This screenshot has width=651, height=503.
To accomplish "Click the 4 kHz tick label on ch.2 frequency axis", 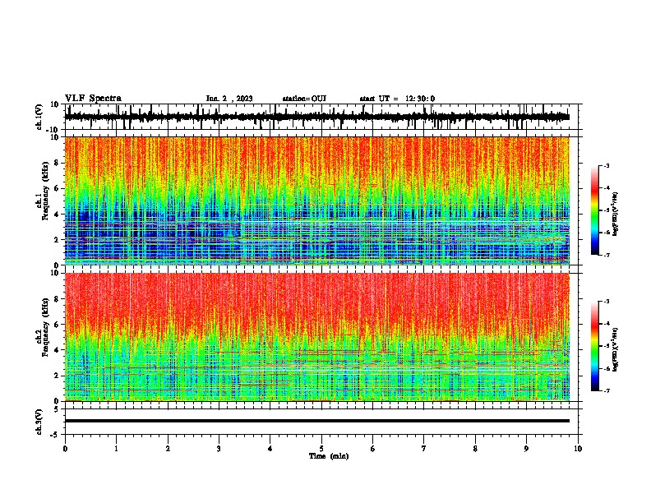I will pyautogui.click(x=57, y=350).
